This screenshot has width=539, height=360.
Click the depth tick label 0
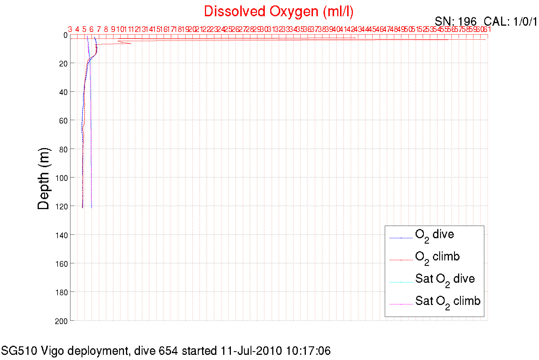(65, 35)
